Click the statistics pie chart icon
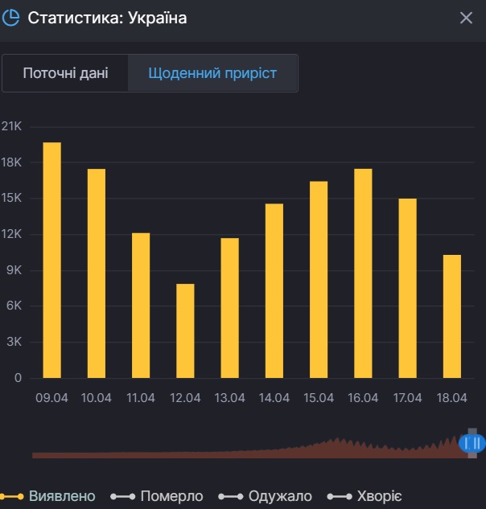 (11, 18)
